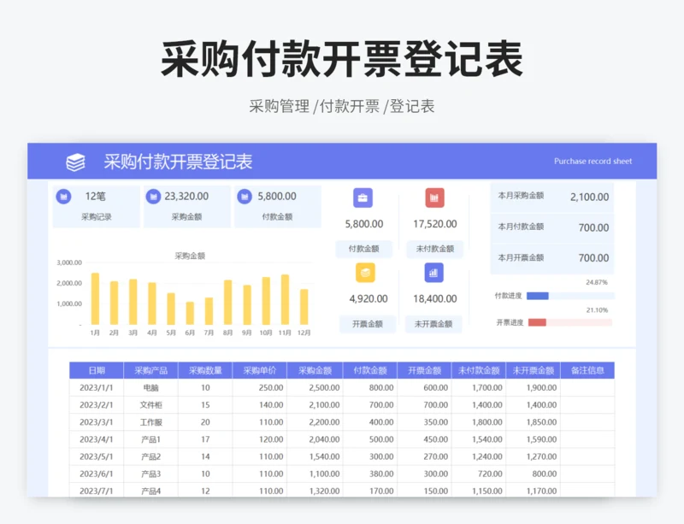This screenshot has width=684, height=524.
Task: Click the 本月采购金额 summary row
Action: pos(552,197)
